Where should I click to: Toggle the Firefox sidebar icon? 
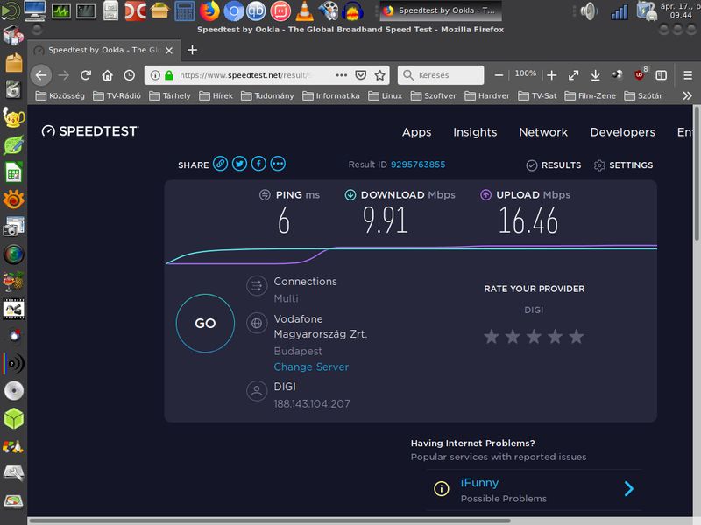point(662,75)
